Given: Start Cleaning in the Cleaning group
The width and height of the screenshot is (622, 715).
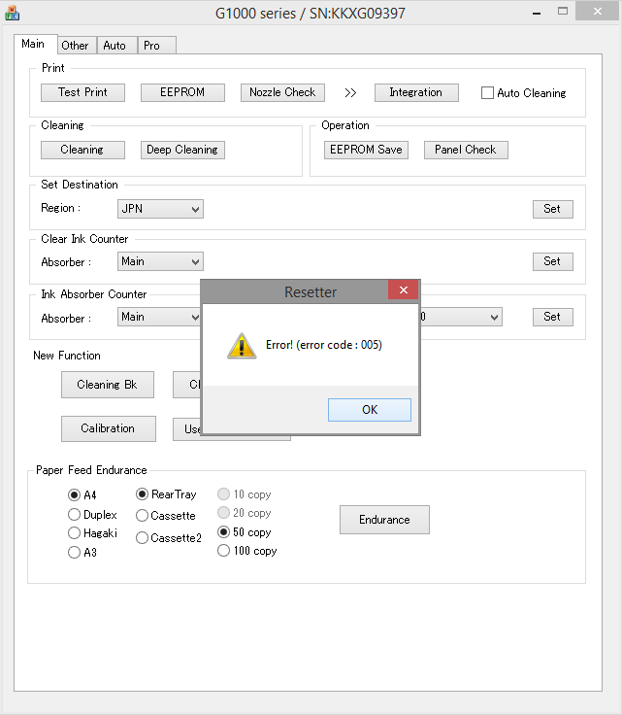Looking at the screenshot, I should pos(82,150).
